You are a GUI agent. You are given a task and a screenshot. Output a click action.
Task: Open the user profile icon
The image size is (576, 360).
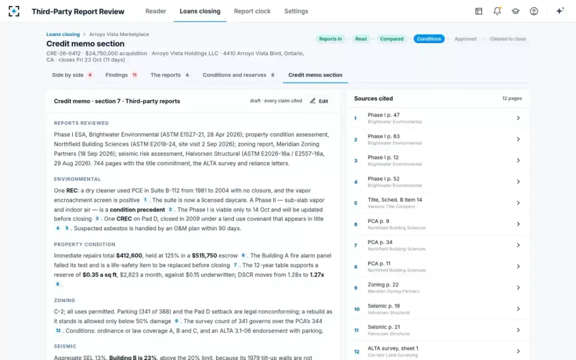click(534, 11)
